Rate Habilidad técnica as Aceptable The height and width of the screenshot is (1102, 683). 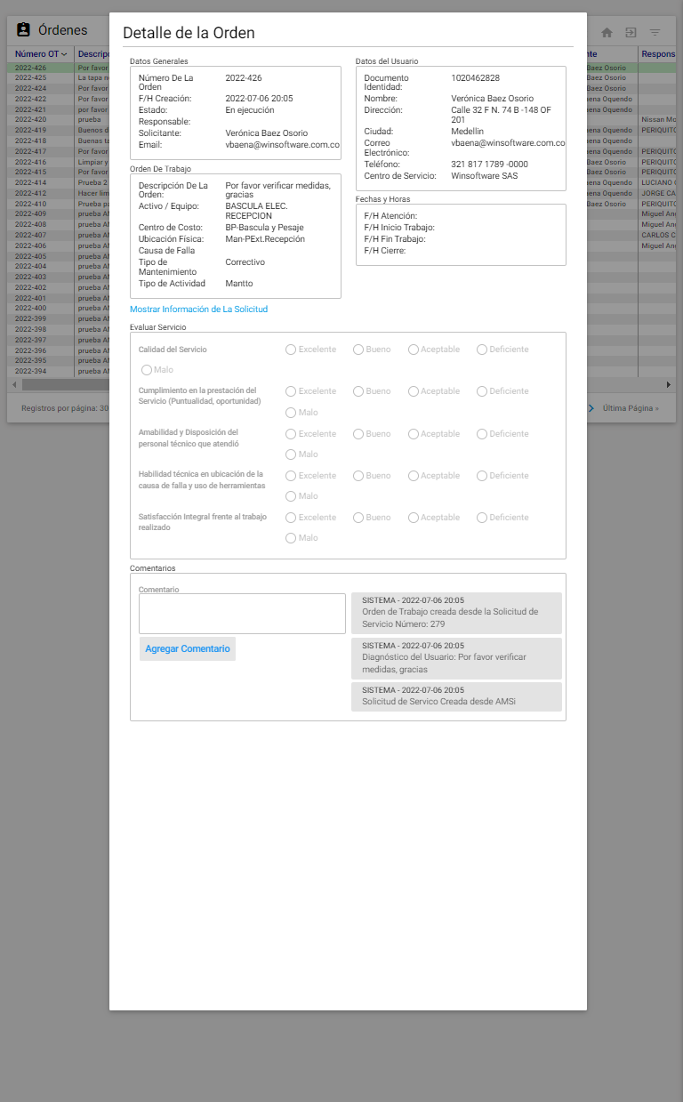[x=414, y=476]
